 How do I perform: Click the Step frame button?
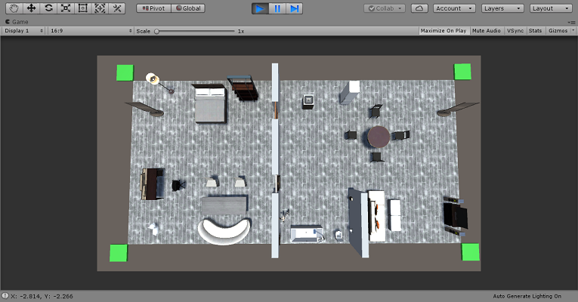click(x=295, y=8)
